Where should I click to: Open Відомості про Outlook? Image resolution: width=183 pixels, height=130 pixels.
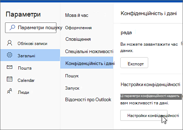point(88,99)
